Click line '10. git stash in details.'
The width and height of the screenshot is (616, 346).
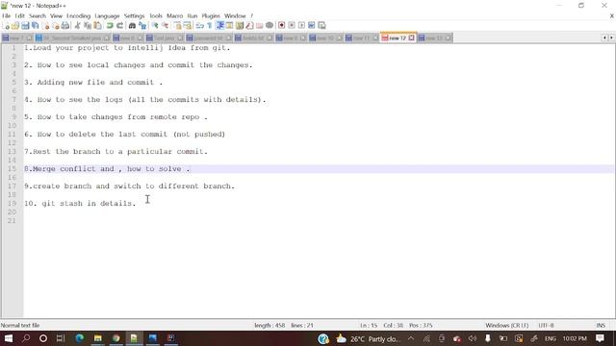click(x=80, y=203)
